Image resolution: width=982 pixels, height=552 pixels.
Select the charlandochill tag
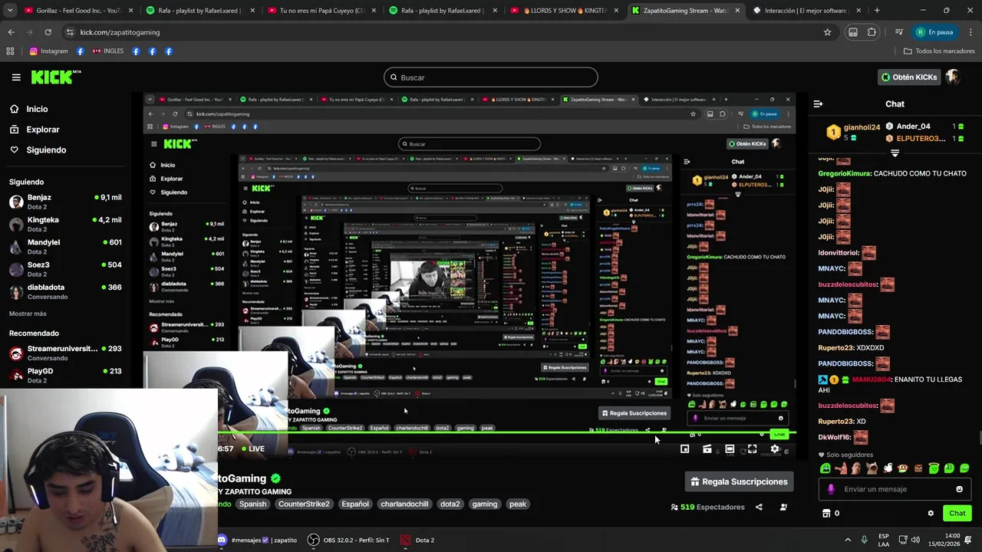tap(404, 504)
